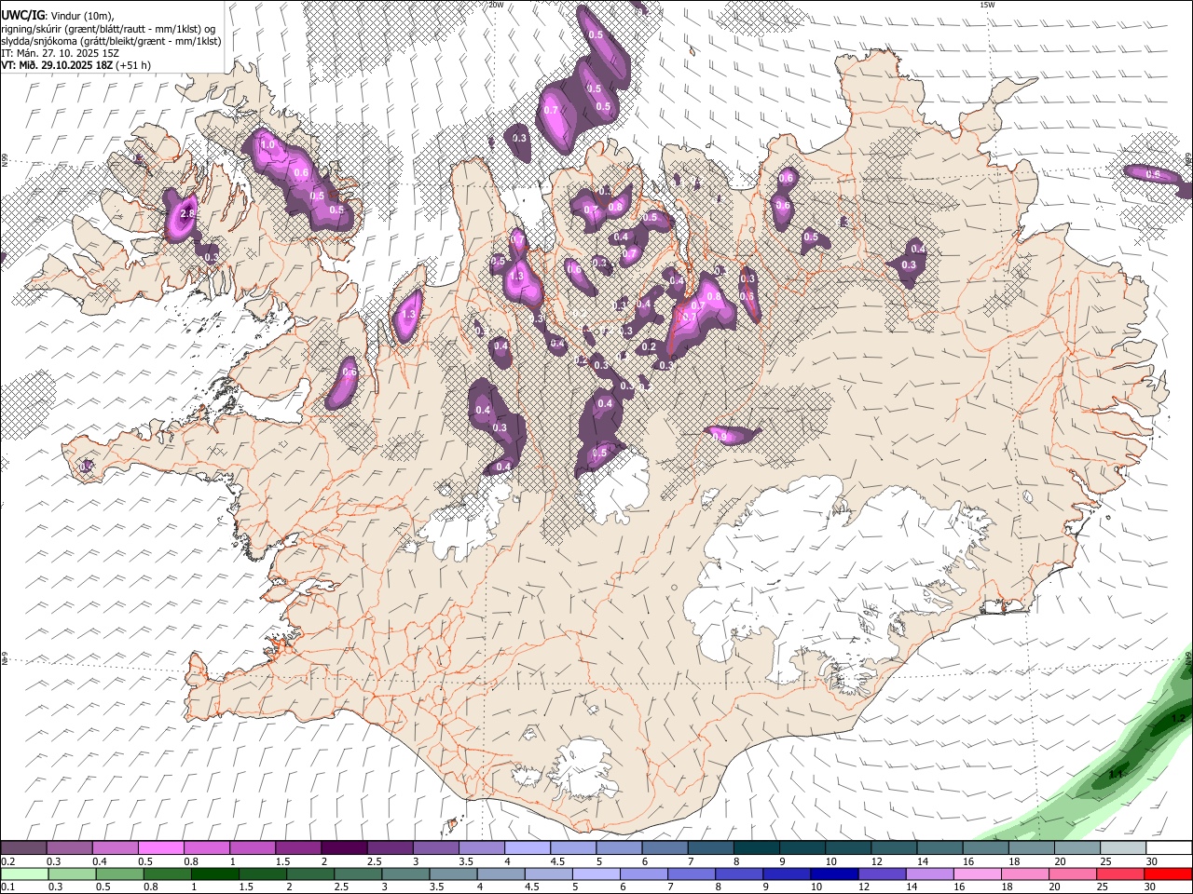The width and height of the screenshot is (1193, 894).
Task: Click the darkest purple top-row swatch right of '2'
Action: [344, 847]
